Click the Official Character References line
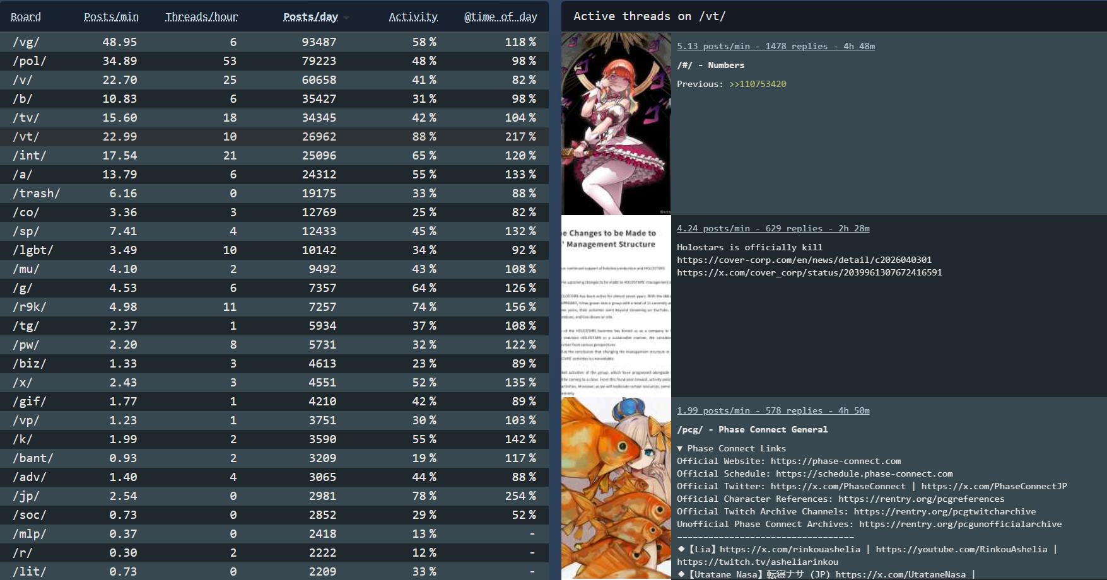 841,499
